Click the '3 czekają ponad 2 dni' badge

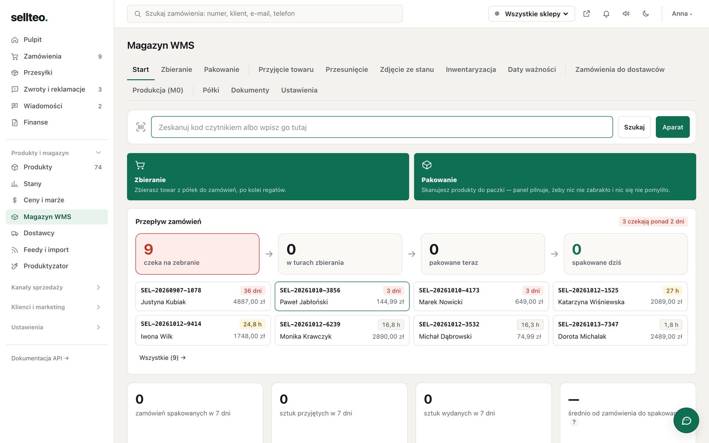653,221
